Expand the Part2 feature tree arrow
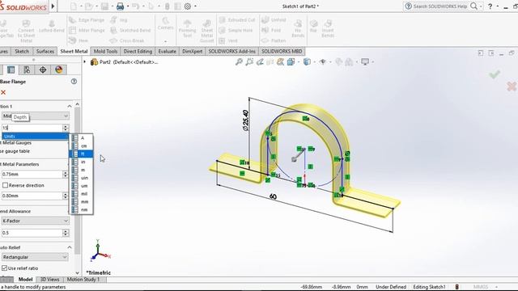 tap(84, 61)
